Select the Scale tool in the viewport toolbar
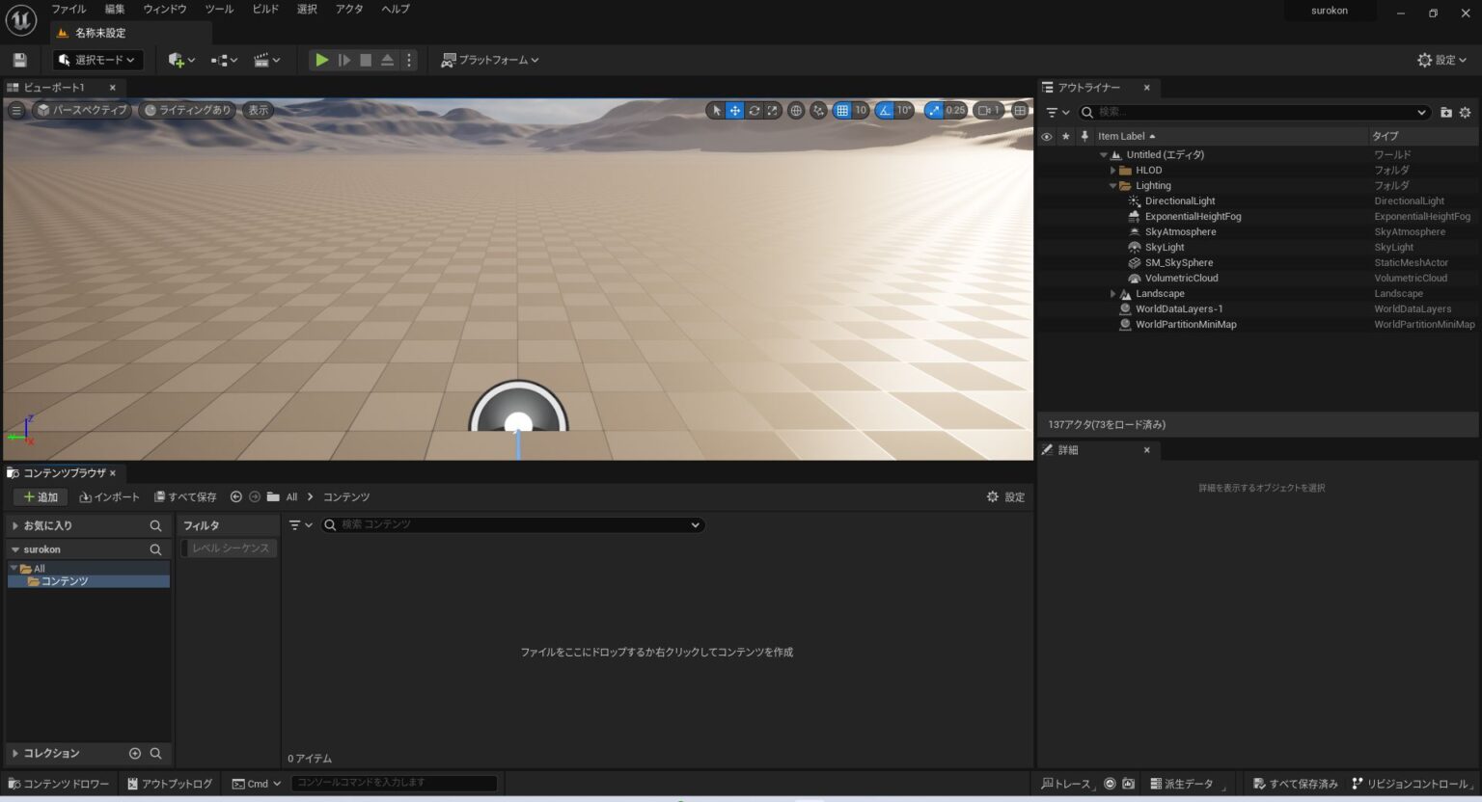 772,110
